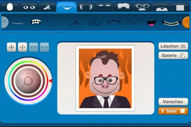The width and height of the screenshot is (191, 127).
Task: Open the glasses and mustache tab
Action: pyautogui.click(x=142, y=7)
